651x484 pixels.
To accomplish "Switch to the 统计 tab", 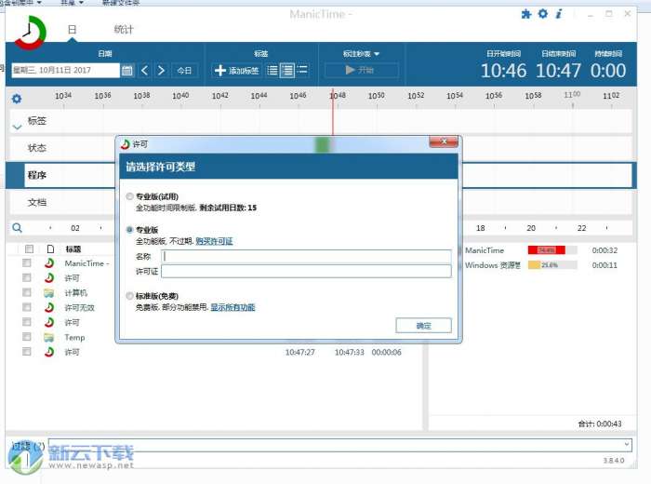I will [124, 30].
